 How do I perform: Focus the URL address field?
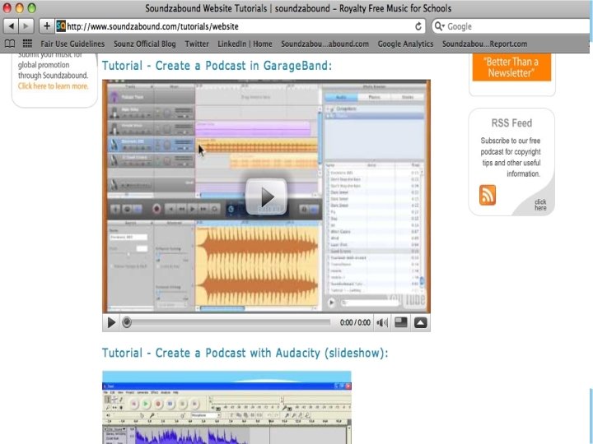[240, 26]
